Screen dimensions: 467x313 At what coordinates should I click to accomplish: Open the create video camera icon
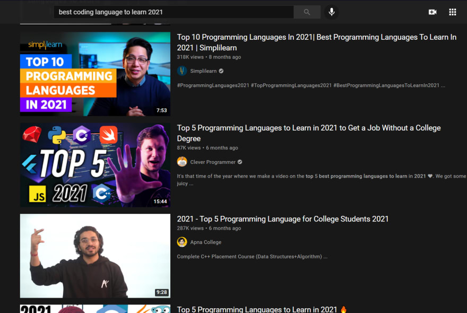tap(433, 12)
